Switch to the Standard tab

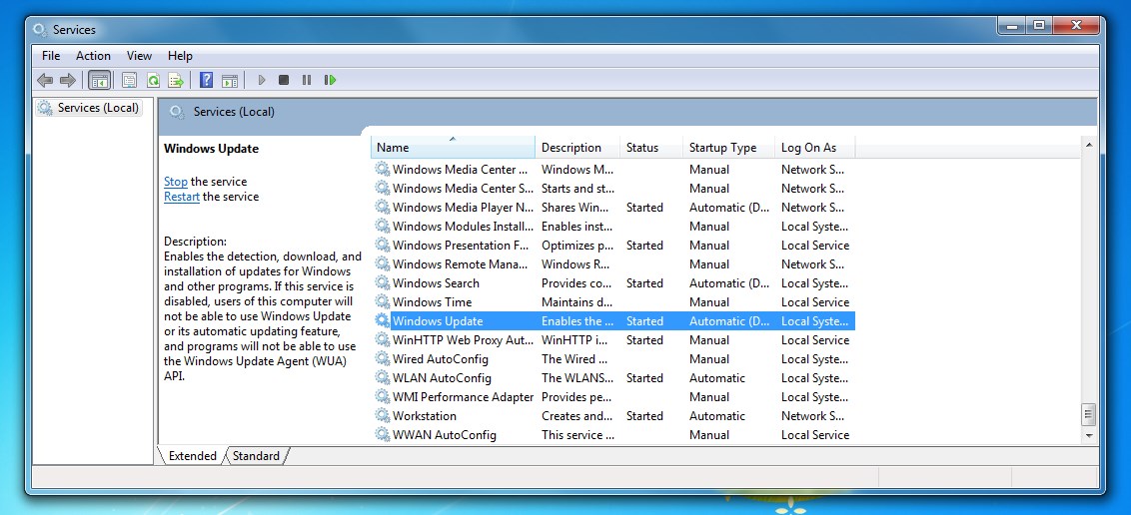(x=256, y=456)
